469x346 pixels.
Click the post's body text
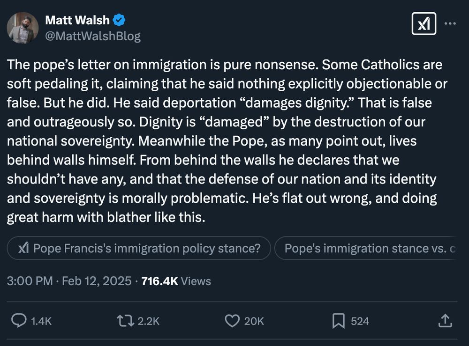coord(225,141)
